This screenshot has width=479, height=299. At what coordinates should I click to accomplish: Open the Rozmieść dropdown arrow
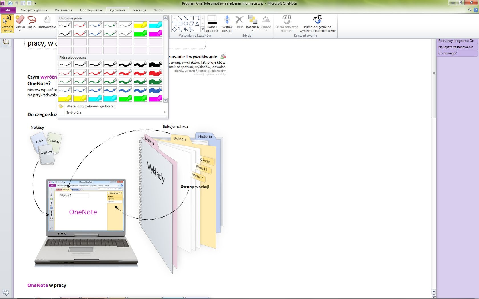253,31
